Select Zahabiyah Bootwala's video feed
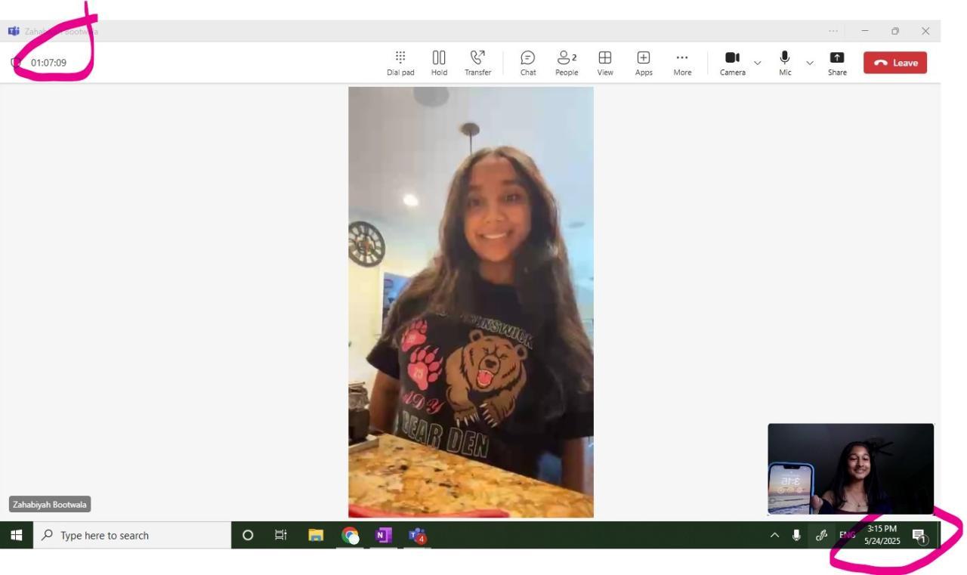This screenshot has width=967, height=575. click(x=471, y=302)
